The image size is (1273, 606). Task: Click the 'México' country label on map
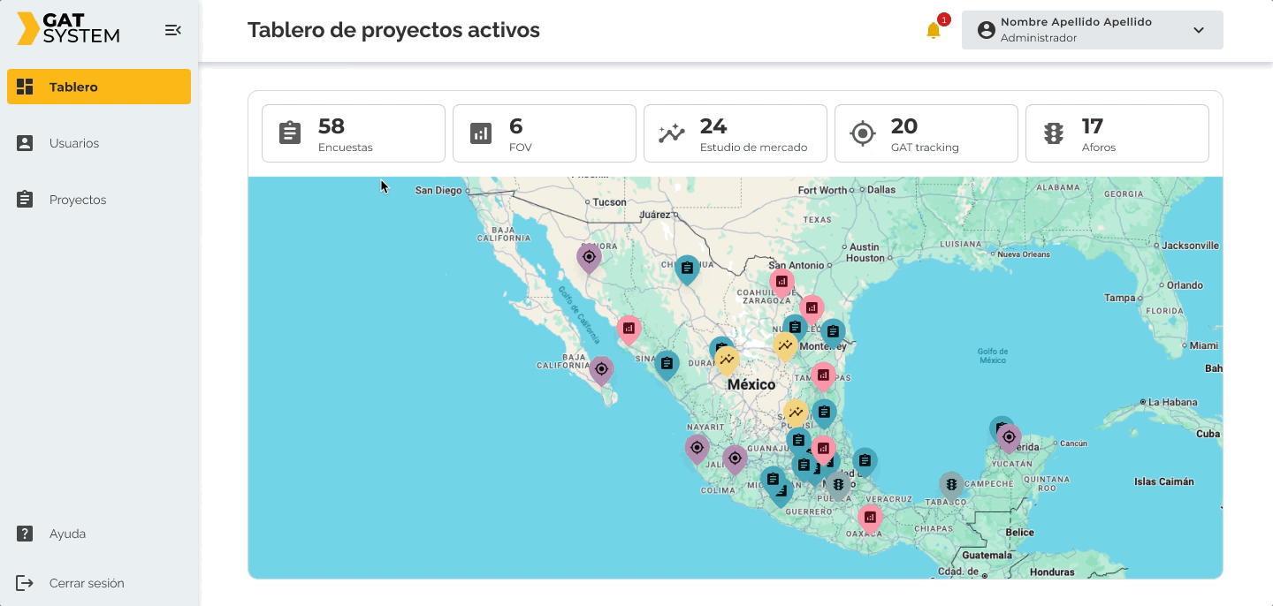pyautogui.click(x=751, y=385)
